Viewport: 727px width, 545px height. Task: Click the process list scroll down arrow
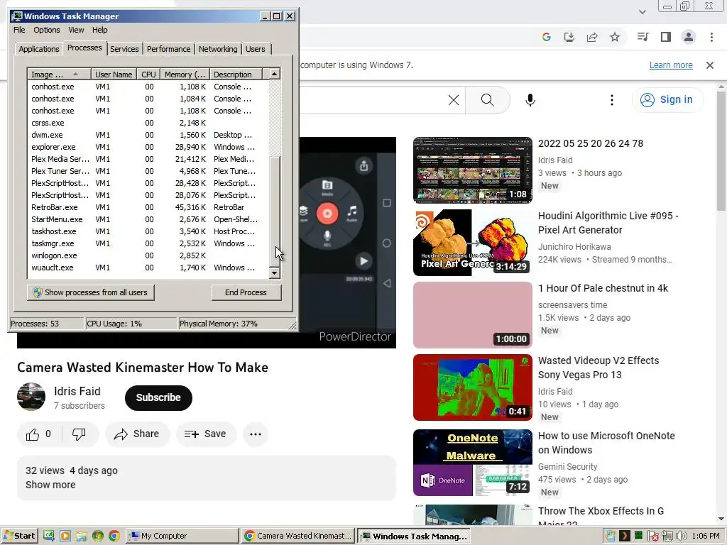point(275,272)
